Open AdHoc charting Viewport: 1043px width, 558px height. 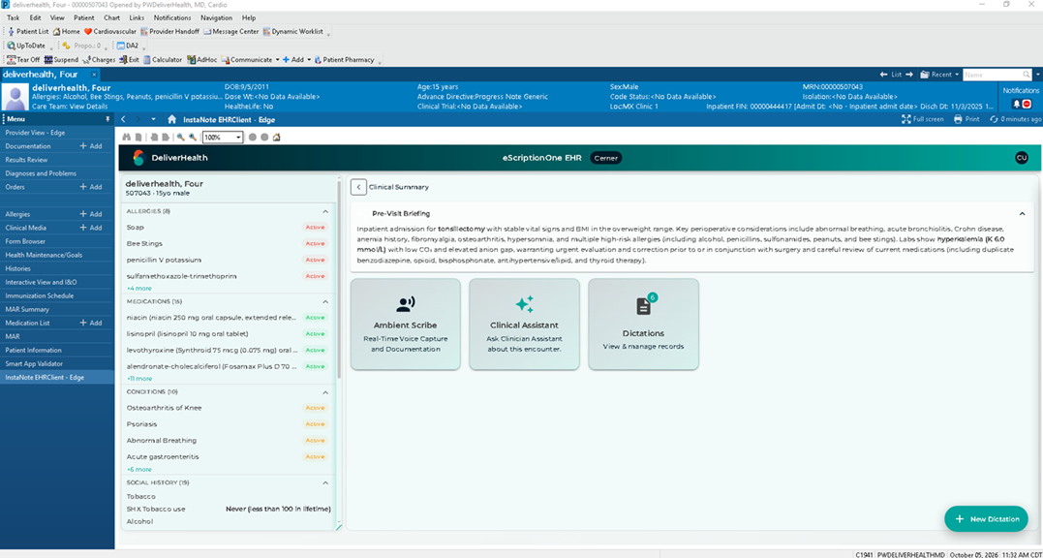tap(202, 60)
